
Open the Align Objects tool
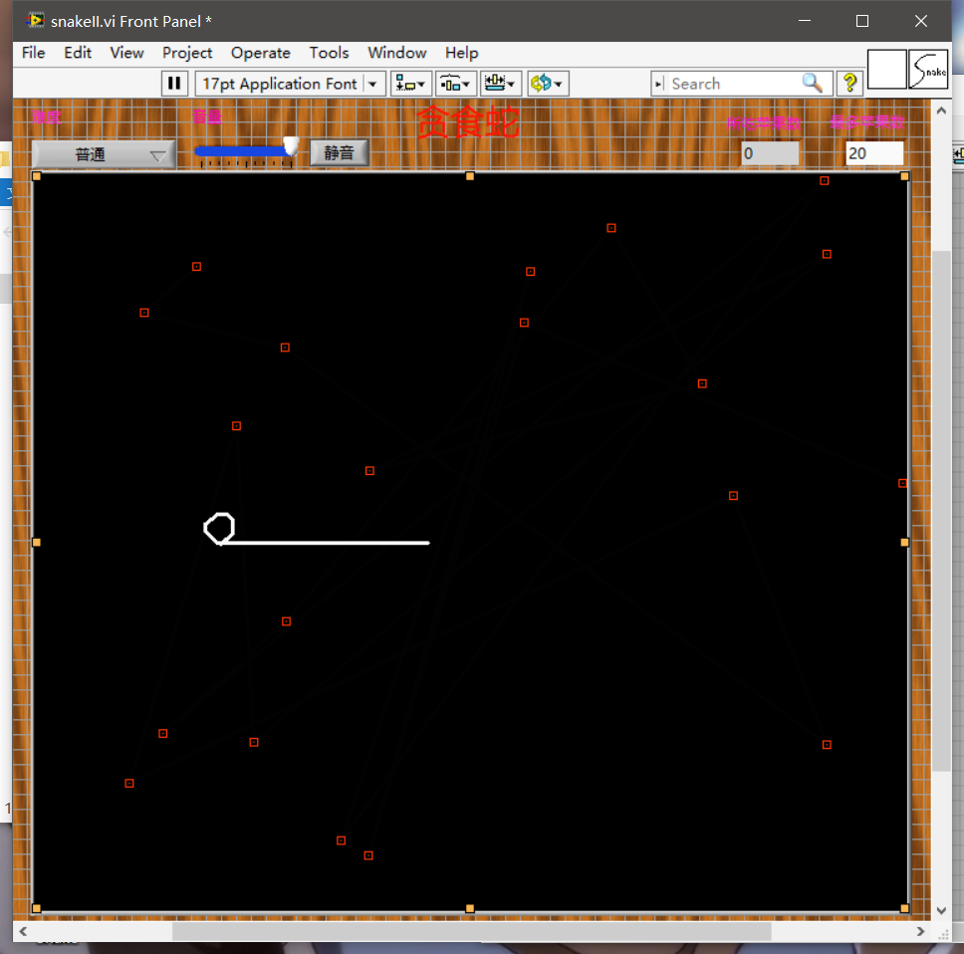tap(410, 83)
